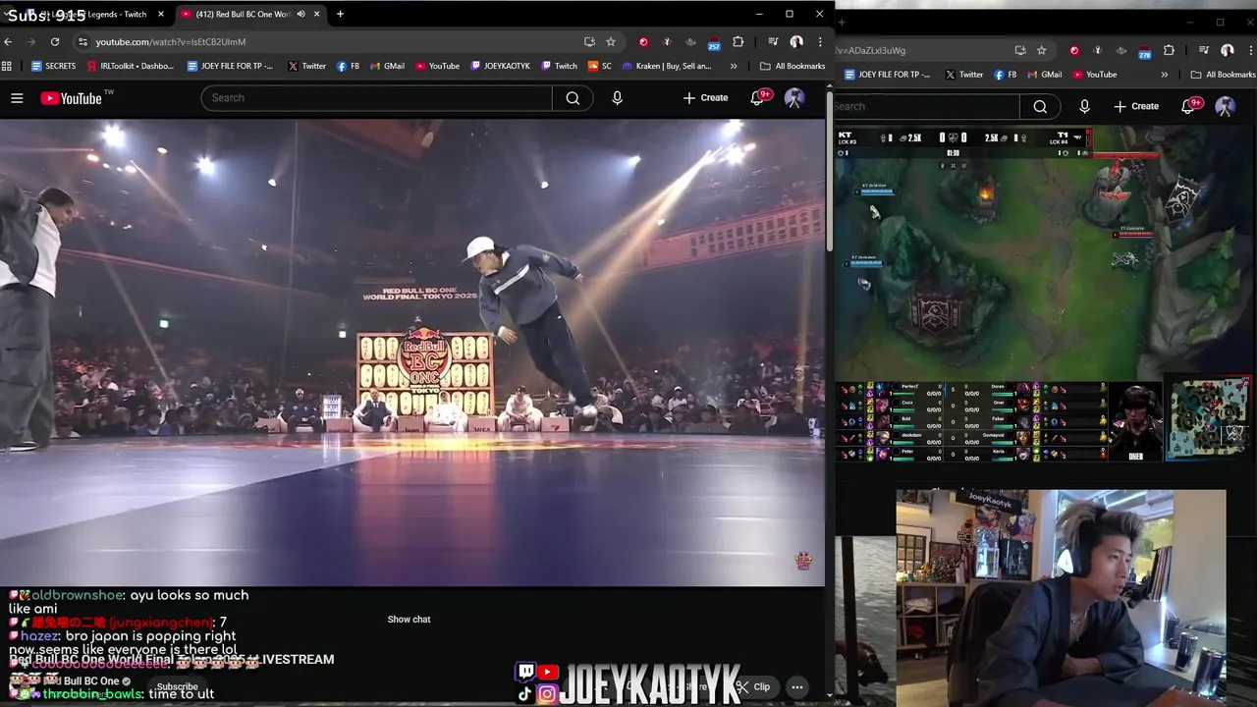1257x707 pixels.
Task: View site information icon beside youtube.com URL
Action: (82, 41)
